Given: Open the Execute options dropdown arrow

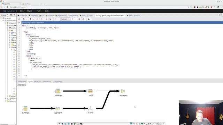Looking at the screenshot, I should [x=76, y=19].
